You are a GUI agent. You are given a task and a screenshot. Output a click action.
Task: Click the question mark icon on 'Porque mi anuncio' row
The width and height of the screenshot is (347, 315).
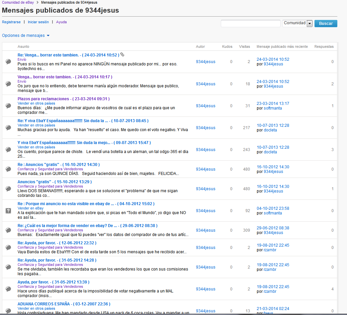pos(9,210)
